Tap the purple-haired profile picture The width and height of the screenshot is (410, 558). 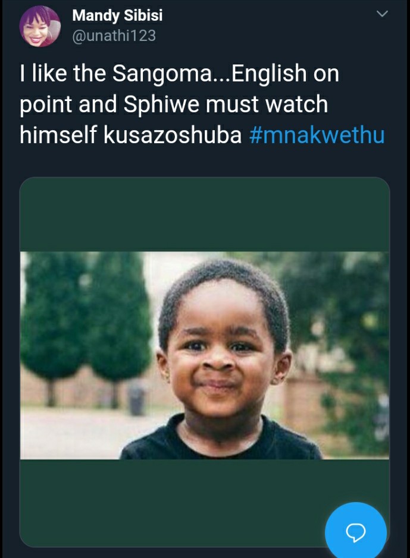[x=40, y=26]
